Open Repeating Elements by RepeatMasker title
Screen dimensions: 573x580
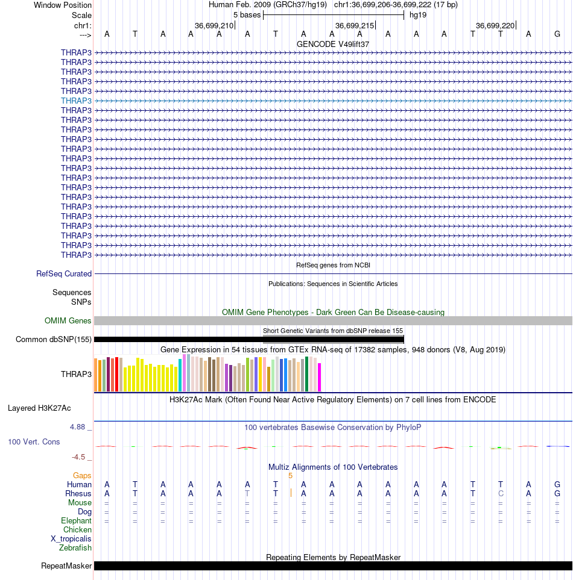coord(333,558)
